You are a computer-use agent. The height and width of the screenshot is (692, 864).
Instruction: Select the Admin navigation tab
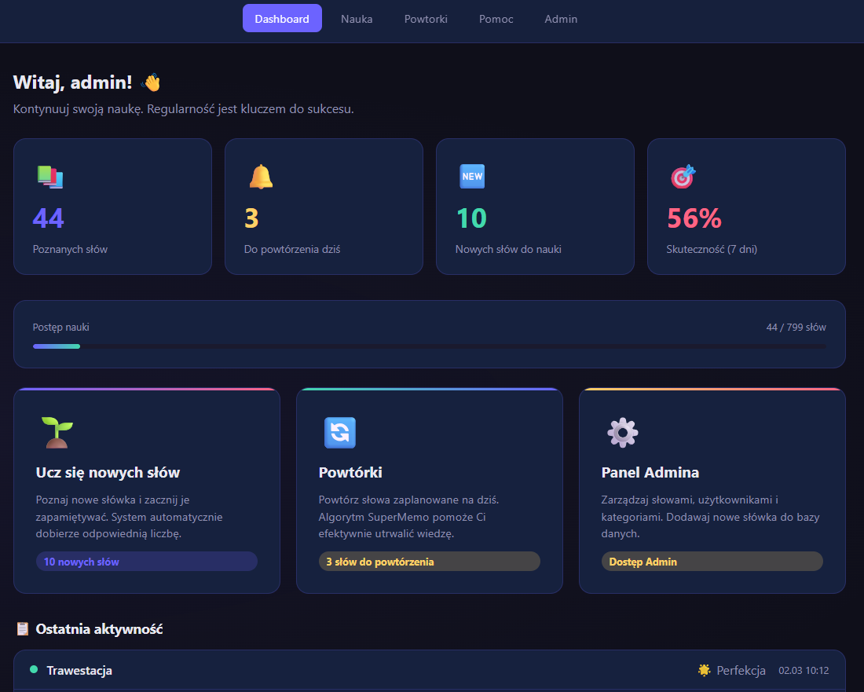click(561, 19)
